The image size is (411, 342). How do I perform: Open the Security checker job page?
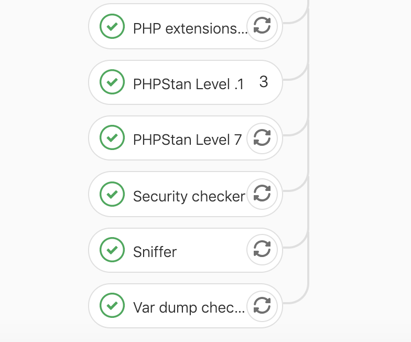(x=189, y=196)
